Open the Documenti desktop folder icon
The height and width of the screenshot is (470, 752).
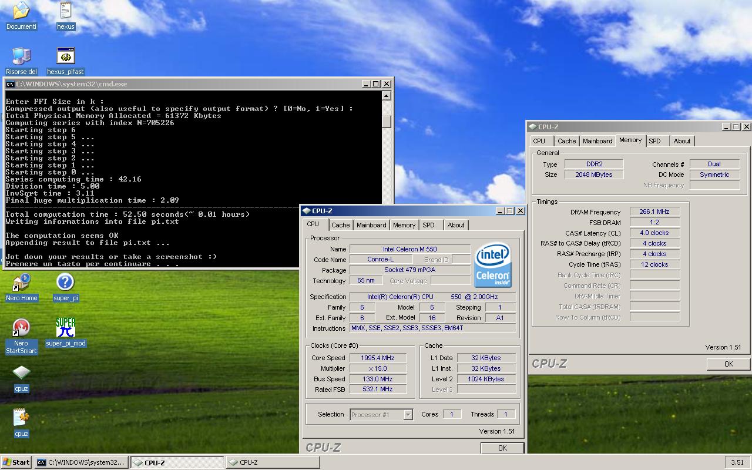21,11
